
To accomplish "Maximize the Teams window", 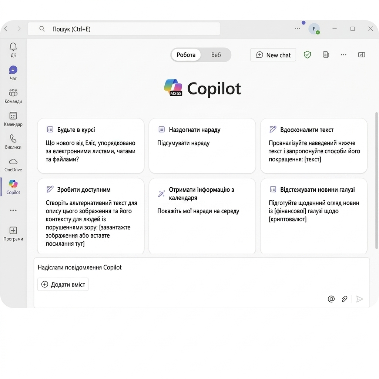I will point(353,29).
